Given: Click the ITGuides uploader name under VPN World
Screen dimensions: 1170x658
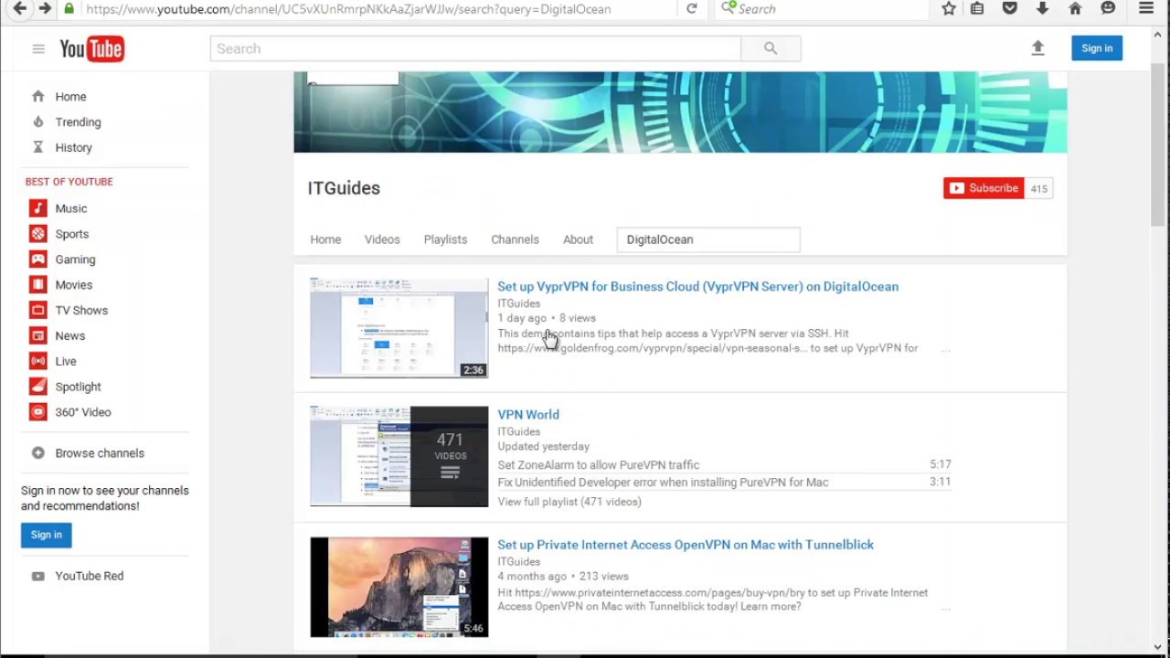Looking at the screenshot, I should pyautogui.click(x=518, y=431).
